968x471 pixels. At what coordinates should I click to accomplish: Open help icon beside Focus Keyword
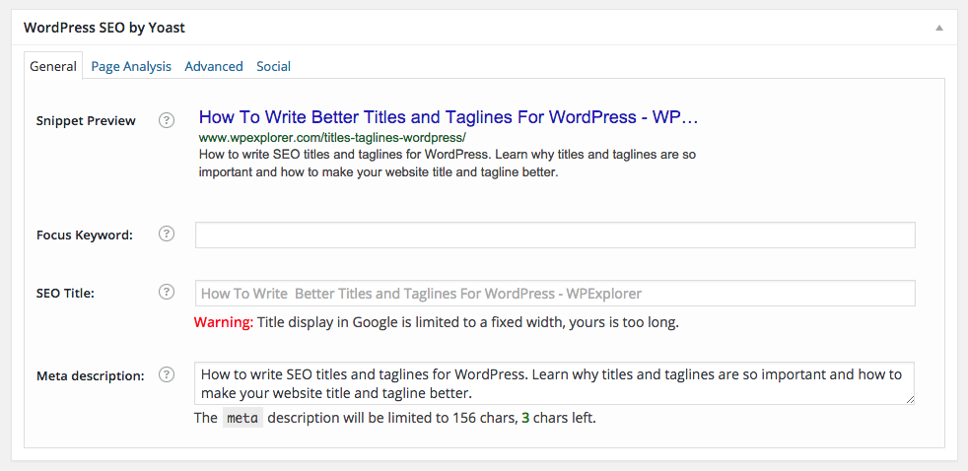tap(166, 234)
